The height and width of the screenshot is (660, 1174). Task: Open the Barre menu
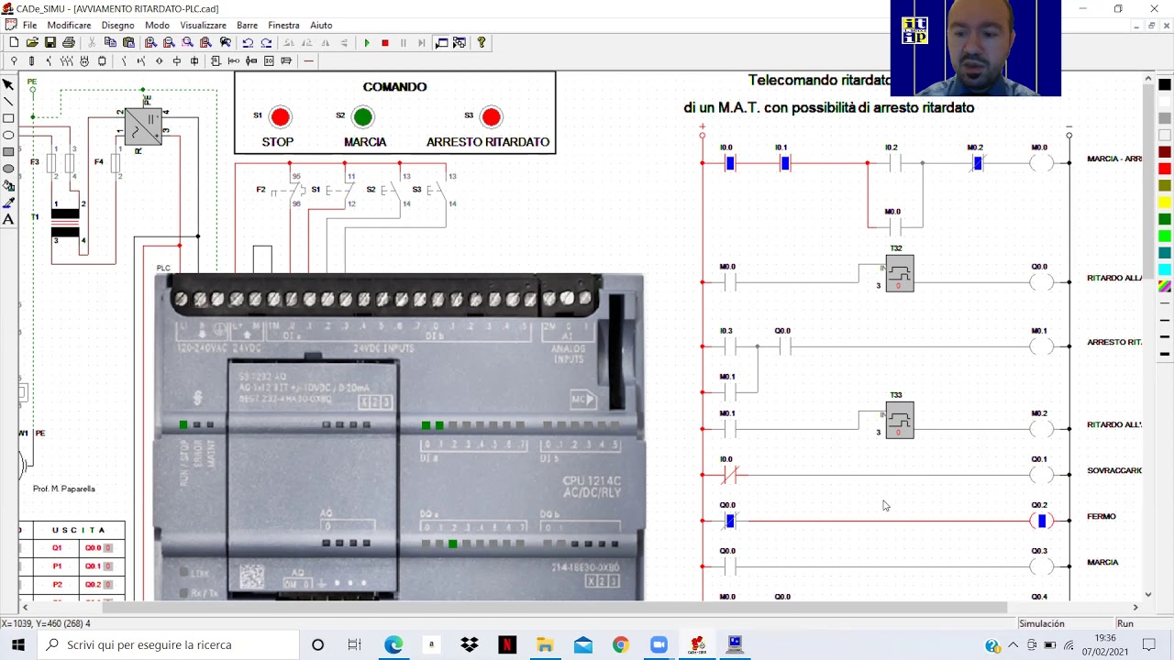coord(247,25)
